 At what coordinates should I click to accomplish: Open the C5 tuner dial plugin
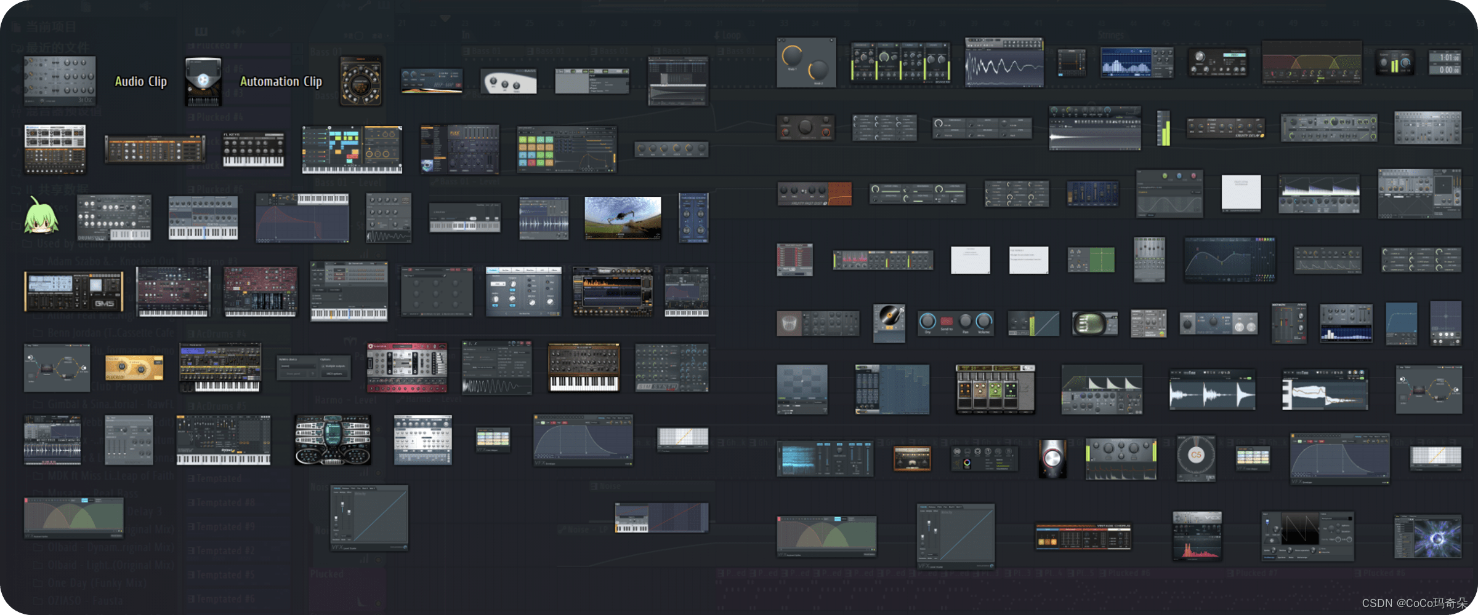(x=1195, y=458)
